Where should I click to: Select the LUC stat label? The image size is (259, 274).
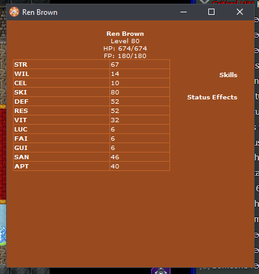click(20, 130)
